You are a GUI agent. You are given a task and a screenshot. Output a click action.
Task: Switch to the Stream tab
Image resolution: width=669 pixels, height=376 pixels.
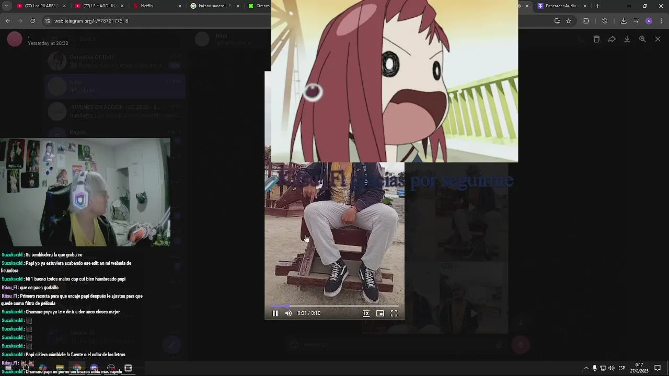[259, 6]
